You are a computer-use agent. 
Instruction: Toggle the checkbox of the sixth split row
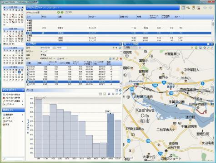coord(28,79)
